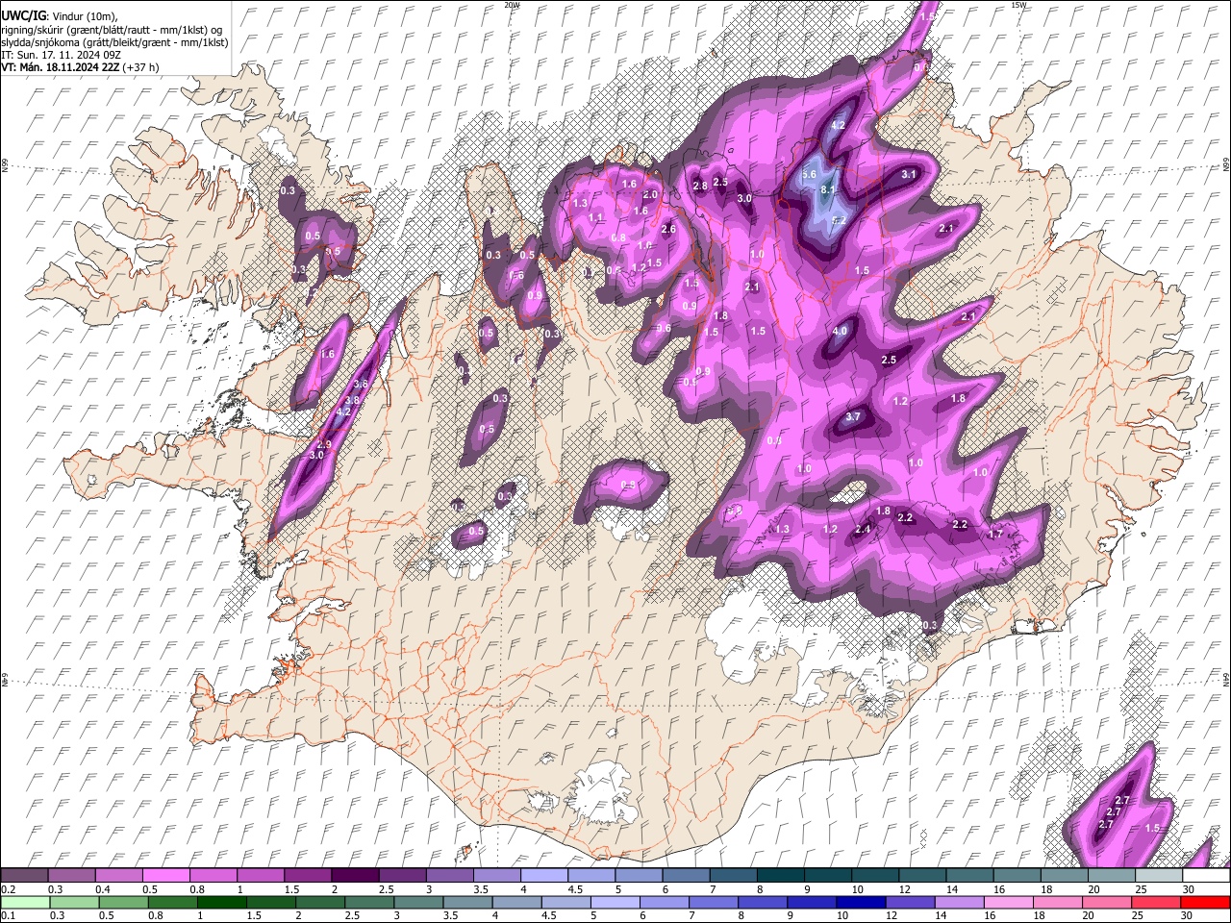Click the 15W longitude label
This screenshot has width=1231, height=923.
pos(1018,5)
